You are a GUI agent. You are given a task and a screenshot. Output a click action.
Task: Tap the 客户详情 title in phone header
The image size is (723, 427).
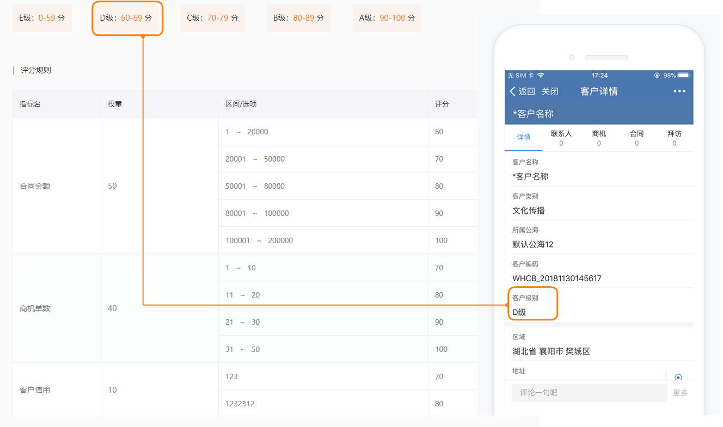pyautogui.click(x=599, y=91)
